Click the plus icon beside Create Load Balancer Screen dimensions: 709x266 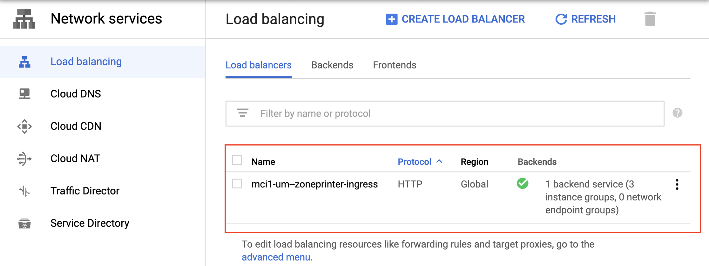point(391,19)
